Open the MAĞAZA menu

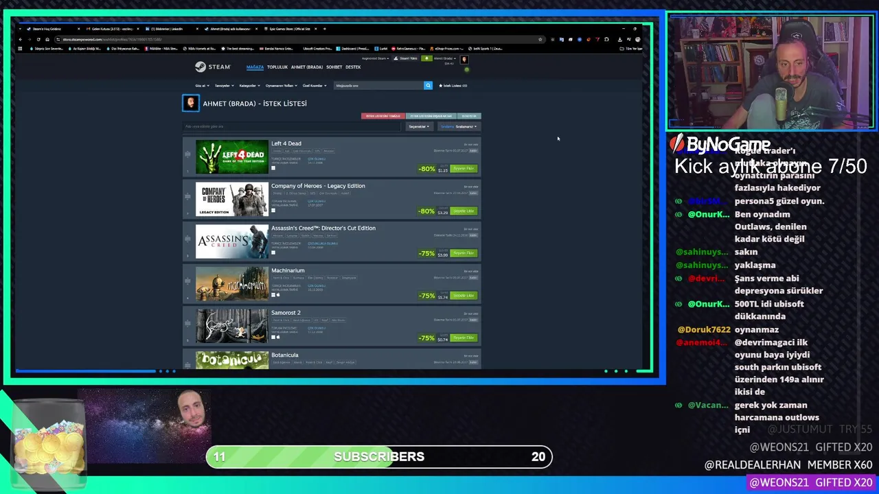coord(255,67)
